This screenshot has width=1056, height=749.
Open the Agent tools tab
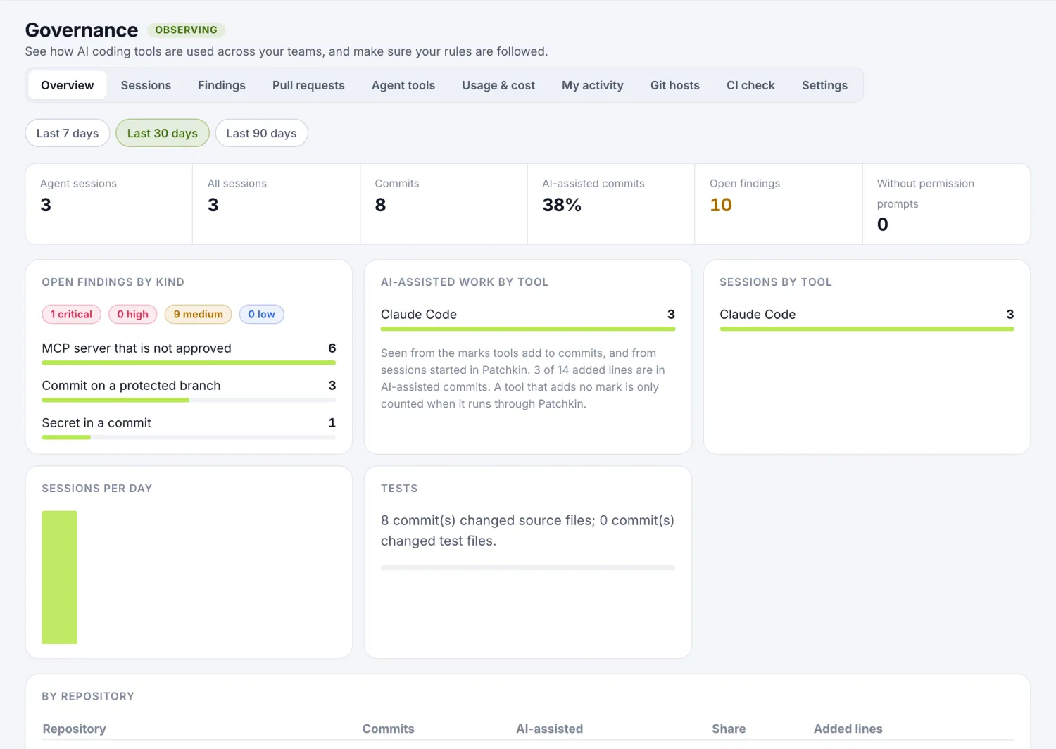(x=403, y=85)
